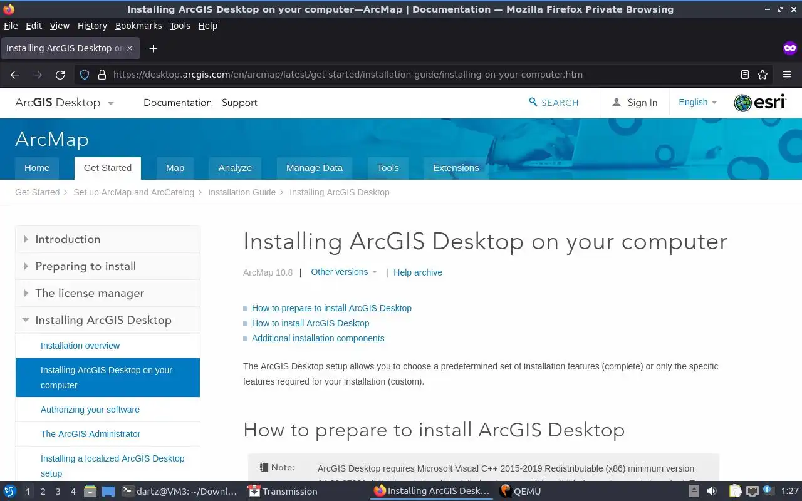The width and height of the screenshot is (802, 501).
Task: Collapse Installing ArcGIS Desktop sidebar section
Action: [x=108, y=320]
